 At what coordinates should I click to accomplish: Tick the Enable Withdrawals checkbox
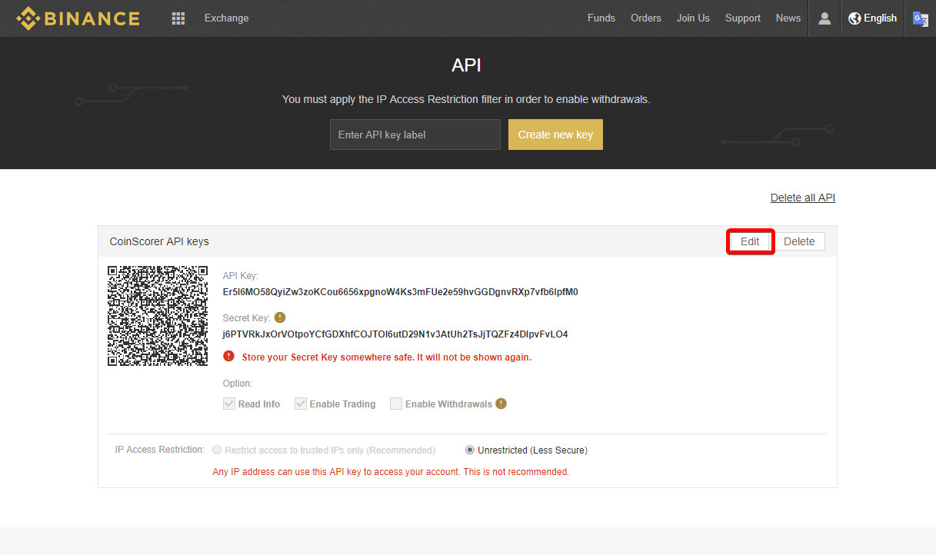(396, 404)
